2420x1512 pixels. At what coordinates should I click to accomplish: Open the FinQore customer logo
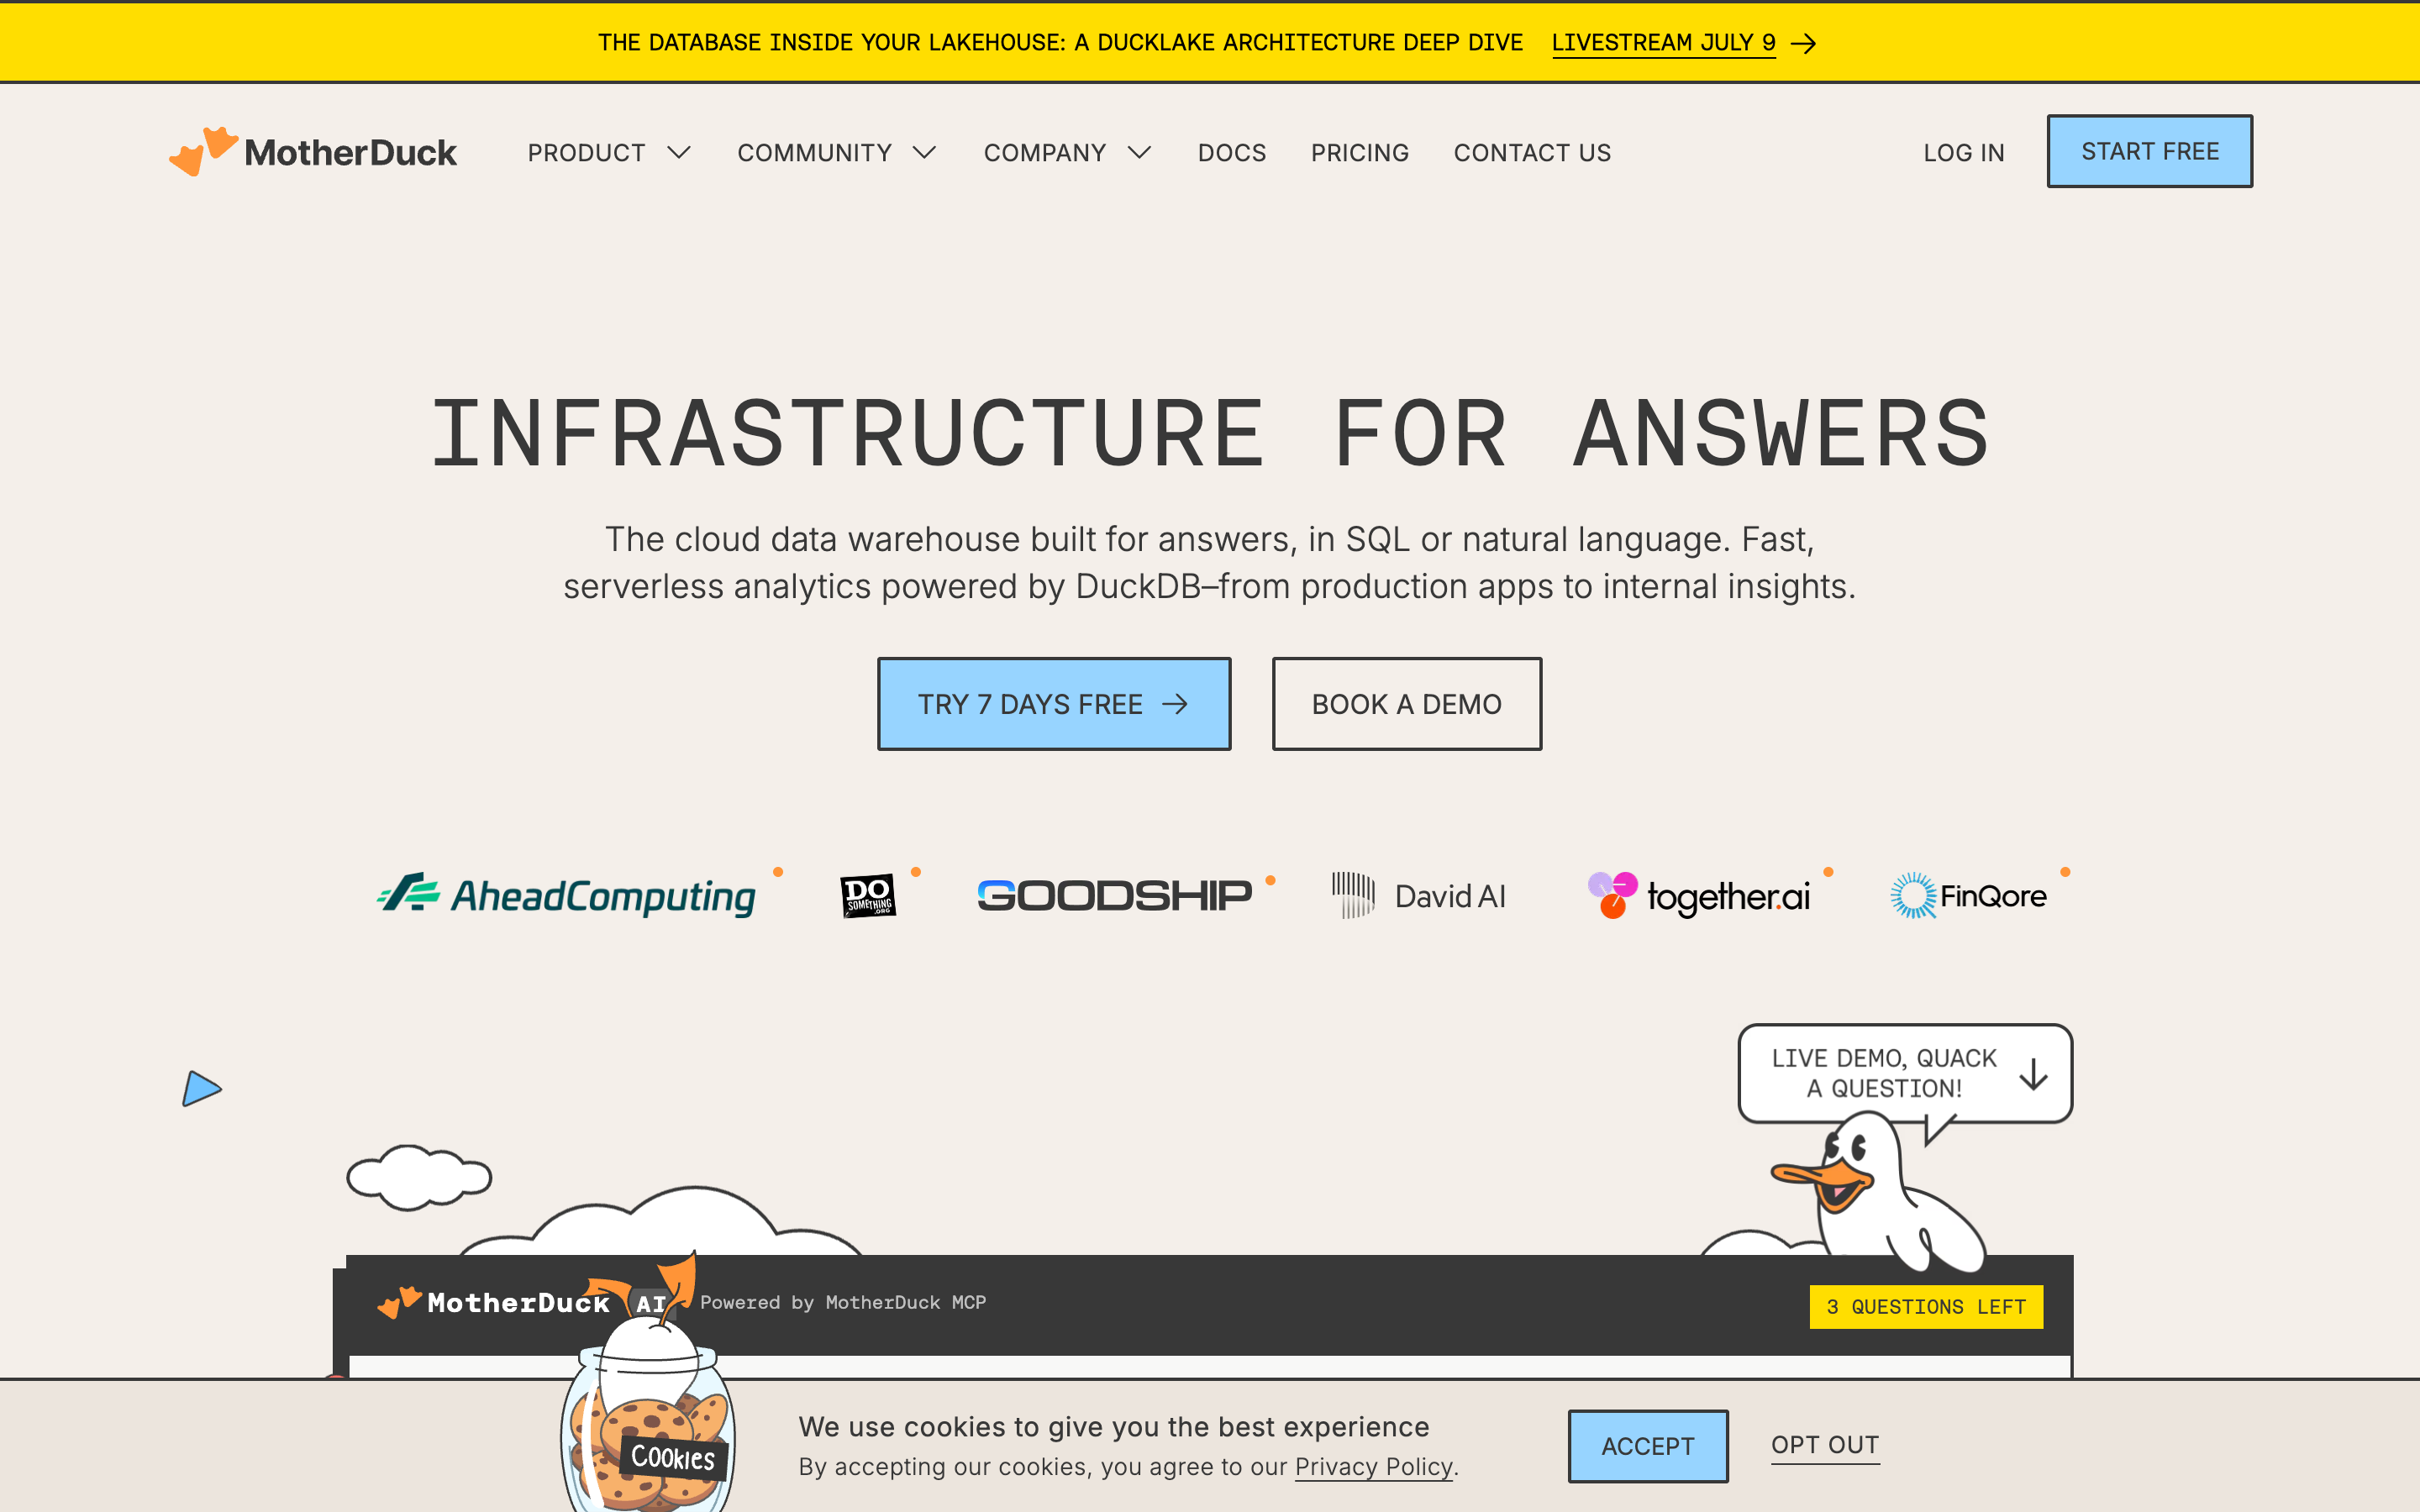[x=1968, y=895]
